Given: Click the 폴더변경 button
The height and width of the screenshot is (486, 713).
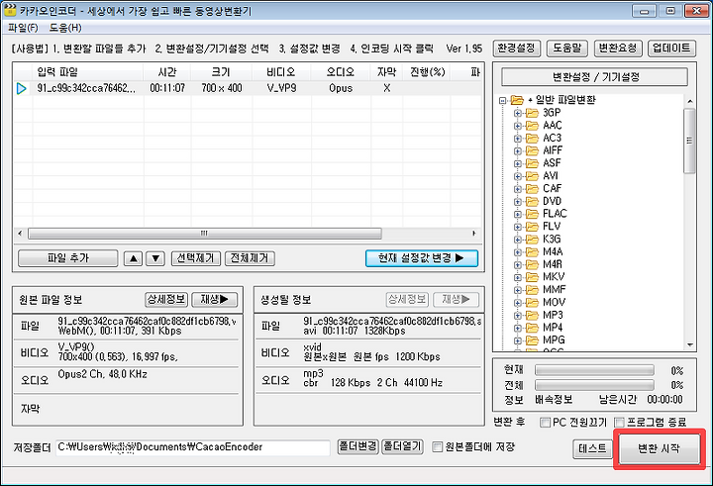Looking at the screenshot, I should click(357, 446).
